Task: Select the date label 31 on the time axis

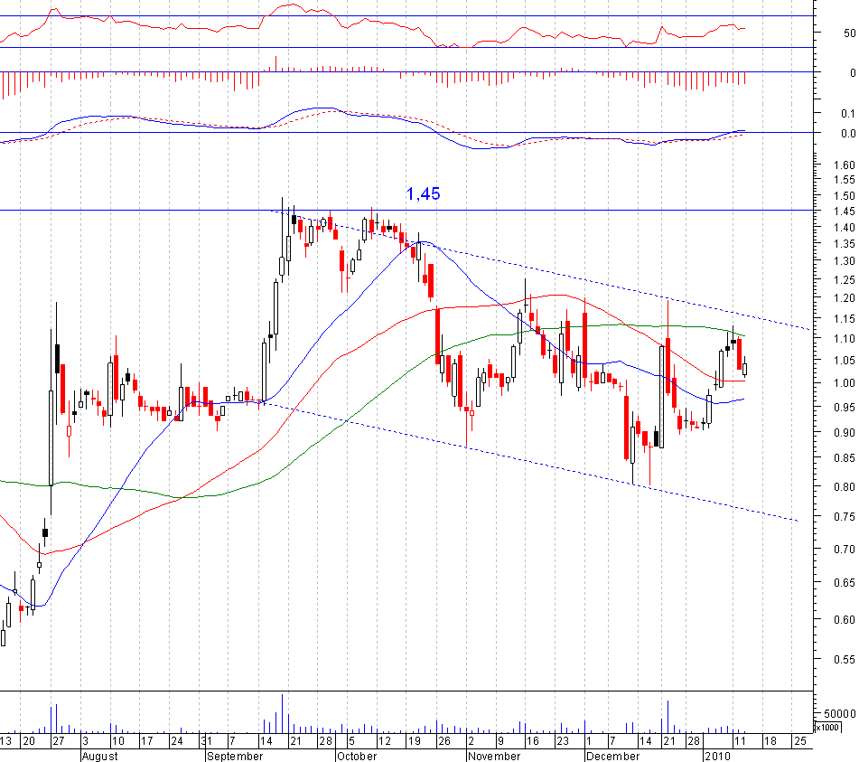Action: 206,741
